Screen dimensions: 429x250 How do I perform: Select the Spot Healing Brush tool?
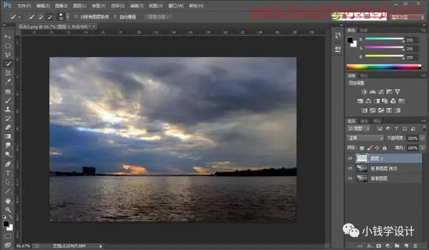(8, 91)
